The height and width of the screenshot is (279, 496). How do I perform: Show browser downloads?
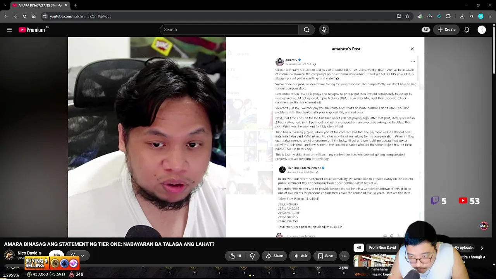click(x=462, y=16)
